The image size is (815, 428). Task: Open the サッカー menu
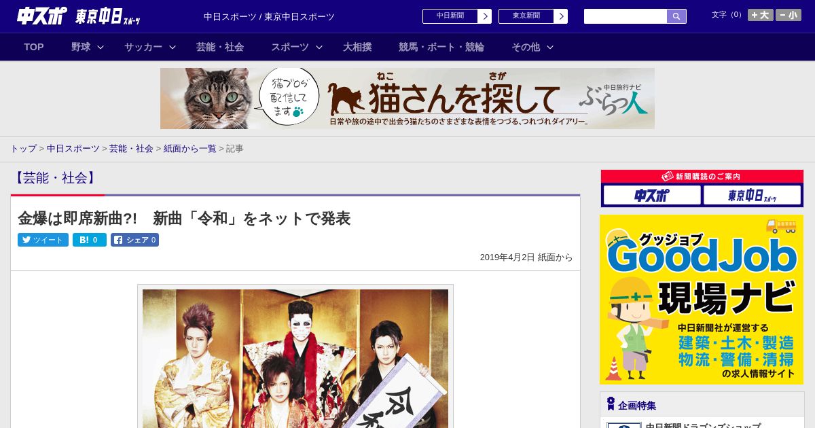(x=143, y=47)
